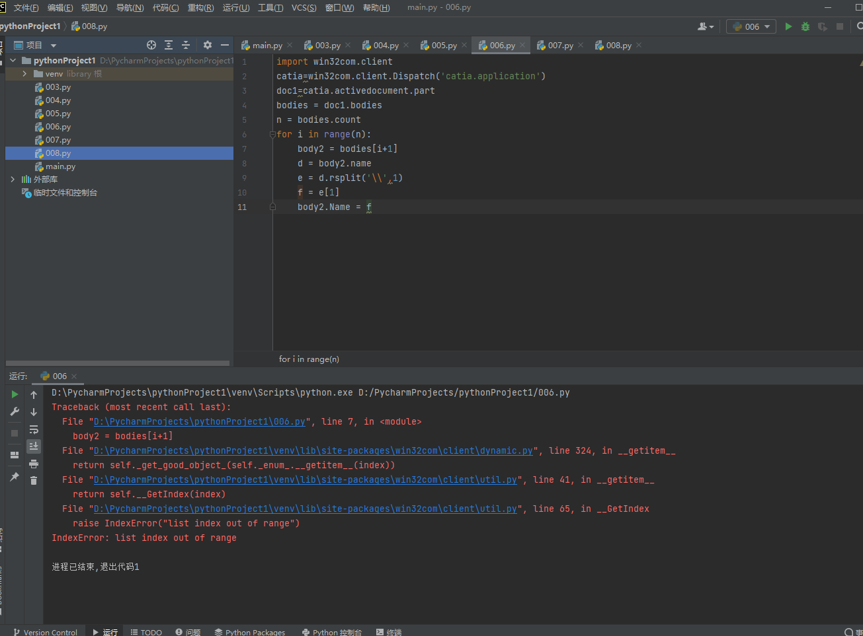Viewport: 863px width, 636px height.
Task: Open project panel gear settings
Action: point(208,45)
